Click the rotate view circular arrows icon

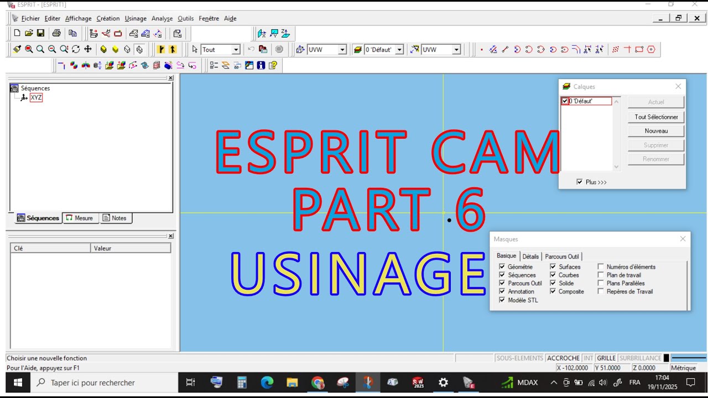click(x=76, y=49)
